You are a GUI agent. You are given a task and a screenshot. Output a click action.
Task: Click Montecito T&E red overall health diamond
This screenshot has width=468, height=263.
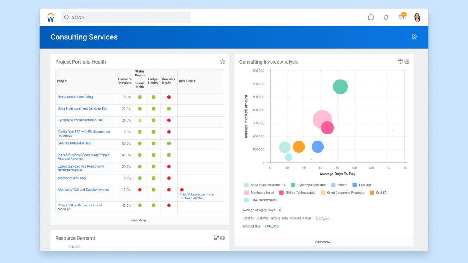[140, 190]
